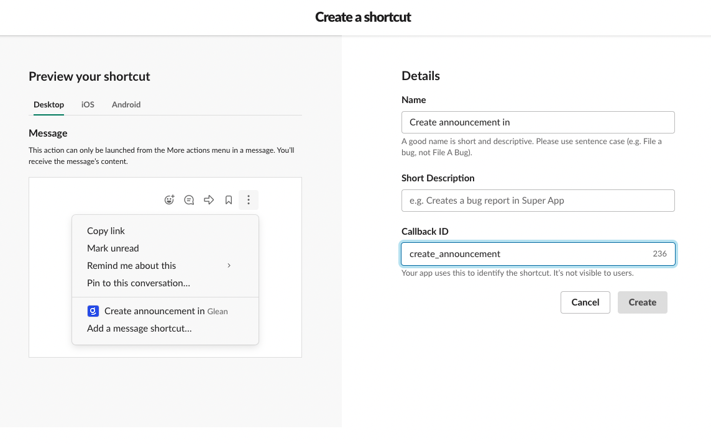Screen dimensions: 711x444
Task: Click the forward message arrow icon
Action: click(209, 200)
